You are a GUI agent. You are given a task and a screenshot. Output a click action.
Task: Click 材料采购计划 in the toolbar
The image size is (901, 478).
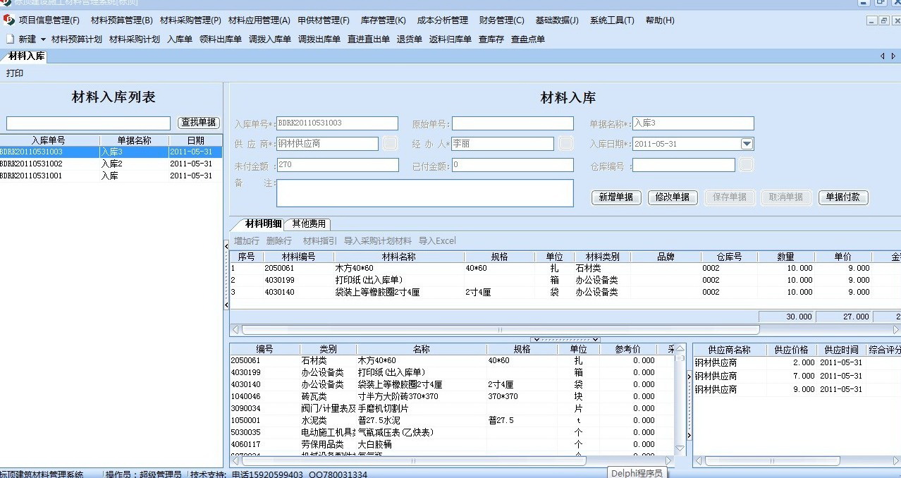click(135, 39)
